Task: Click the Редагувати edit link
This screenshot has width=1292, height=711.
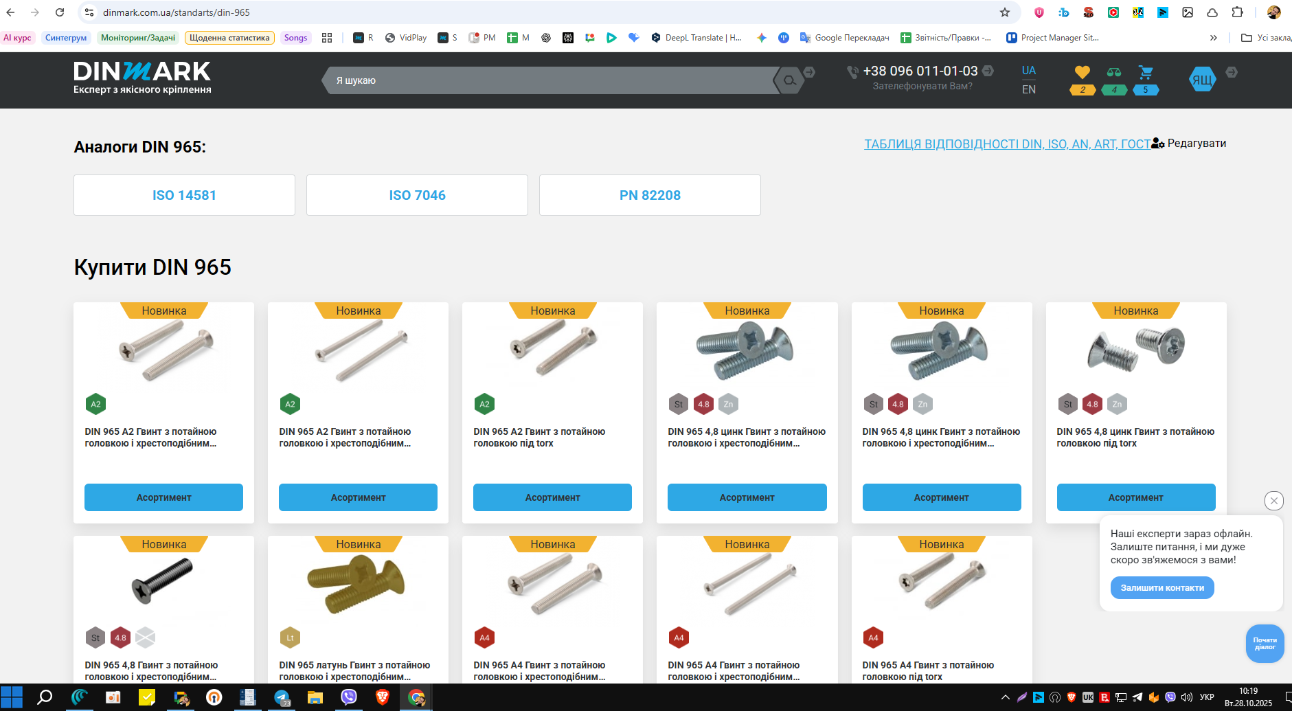Action: [x=1197, y=143]
